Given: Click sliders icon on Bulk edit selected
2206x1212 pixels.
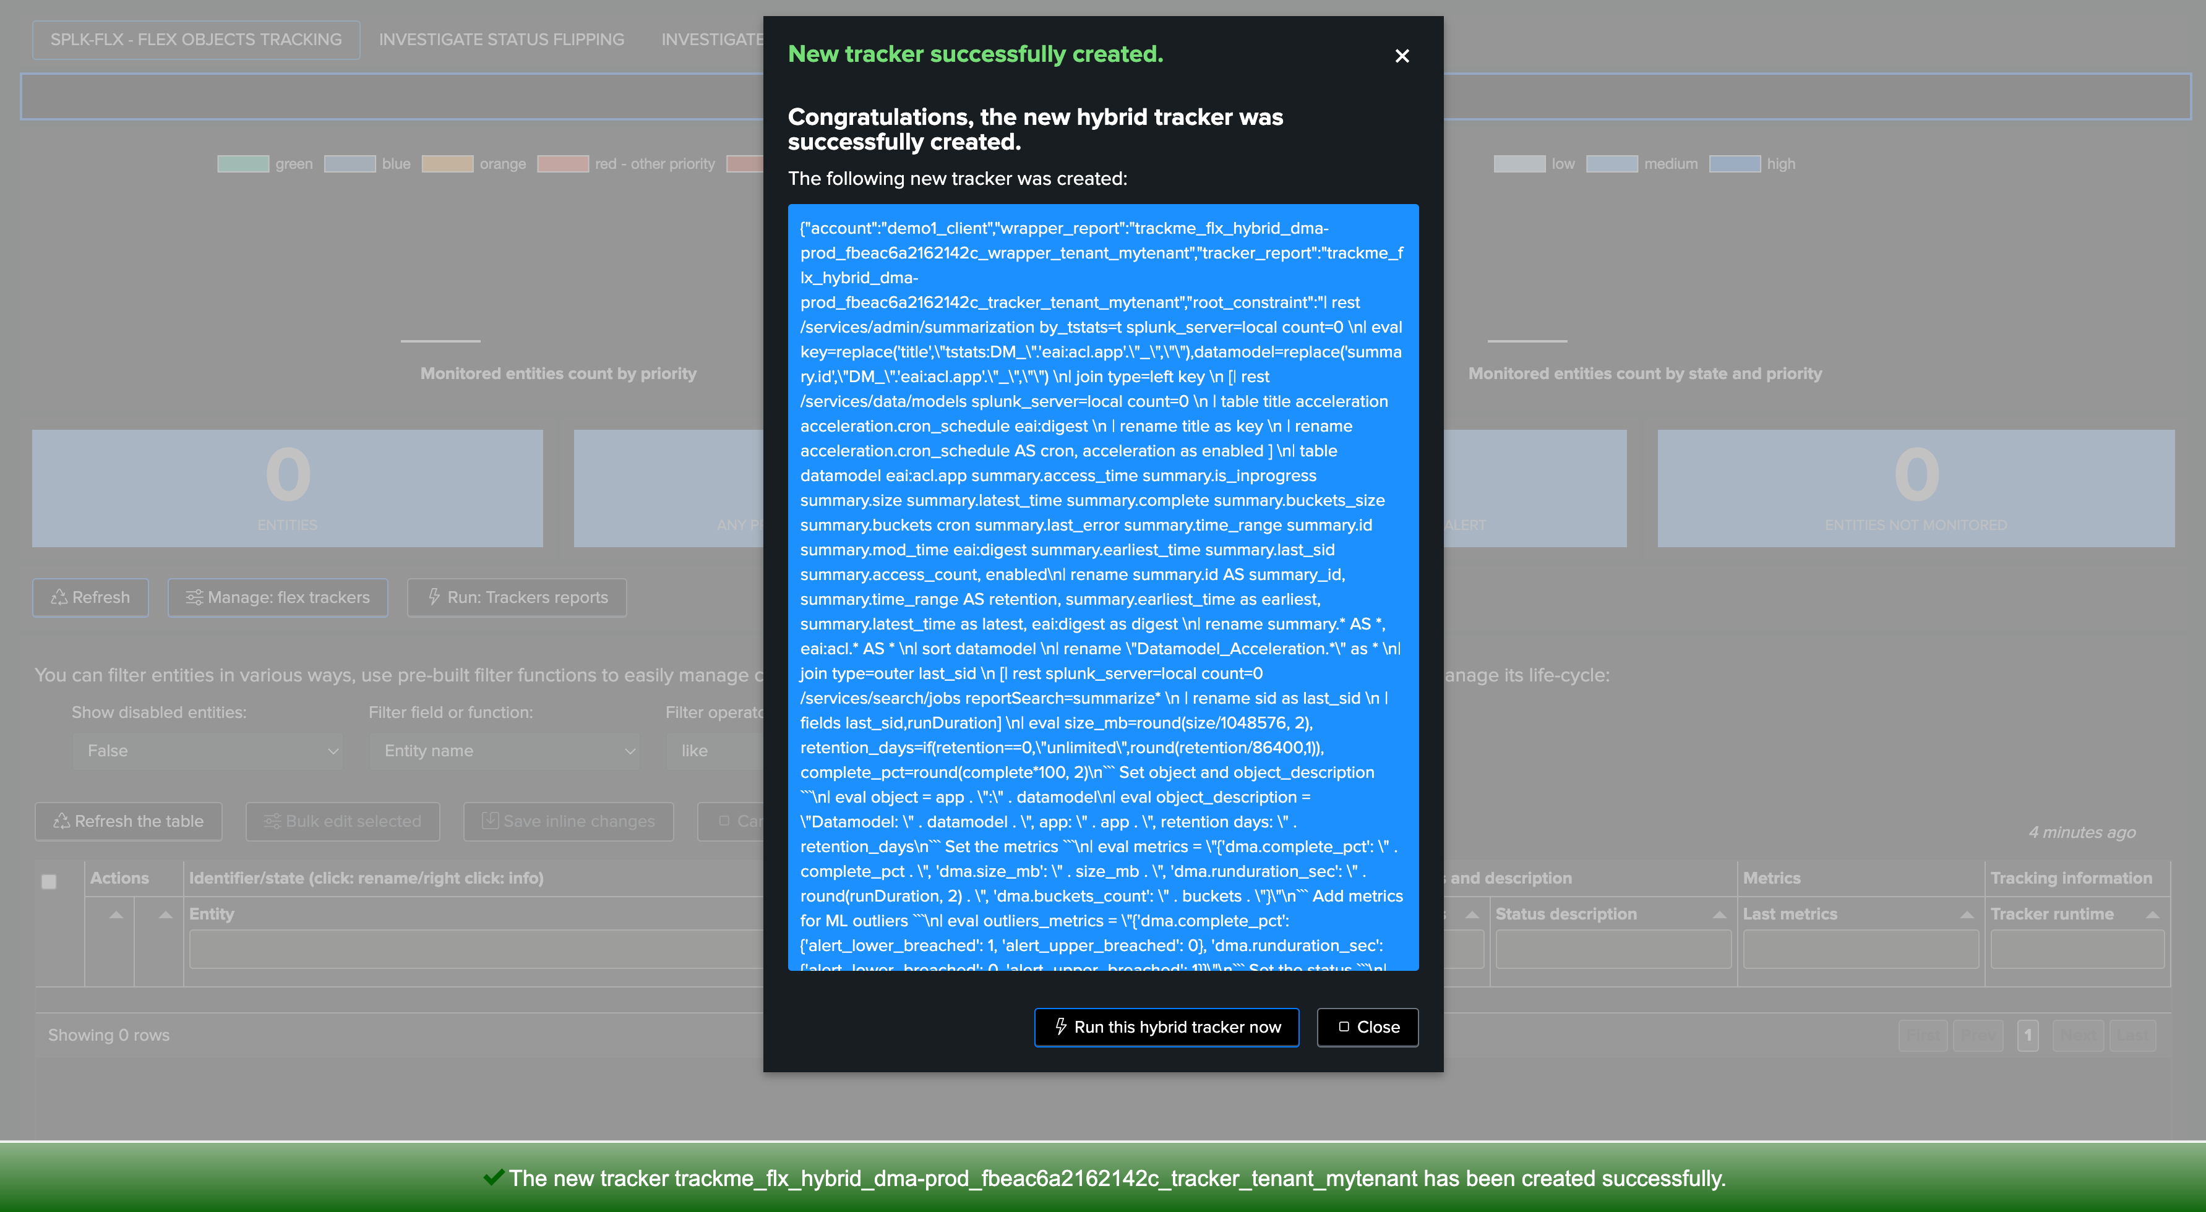Looking at the screenshot, I should point(272,821).
